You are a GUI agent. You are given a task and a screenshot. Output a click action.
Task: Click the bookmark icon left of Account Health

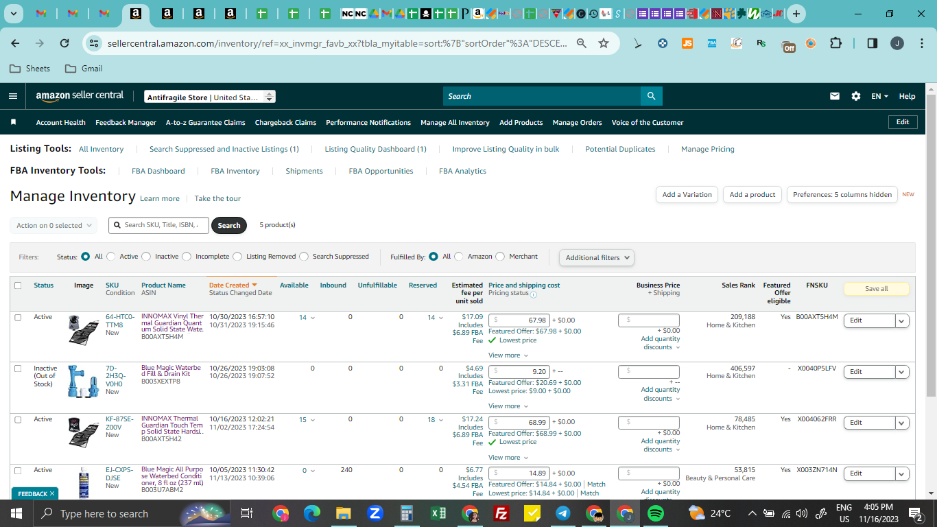pos(13,122)
